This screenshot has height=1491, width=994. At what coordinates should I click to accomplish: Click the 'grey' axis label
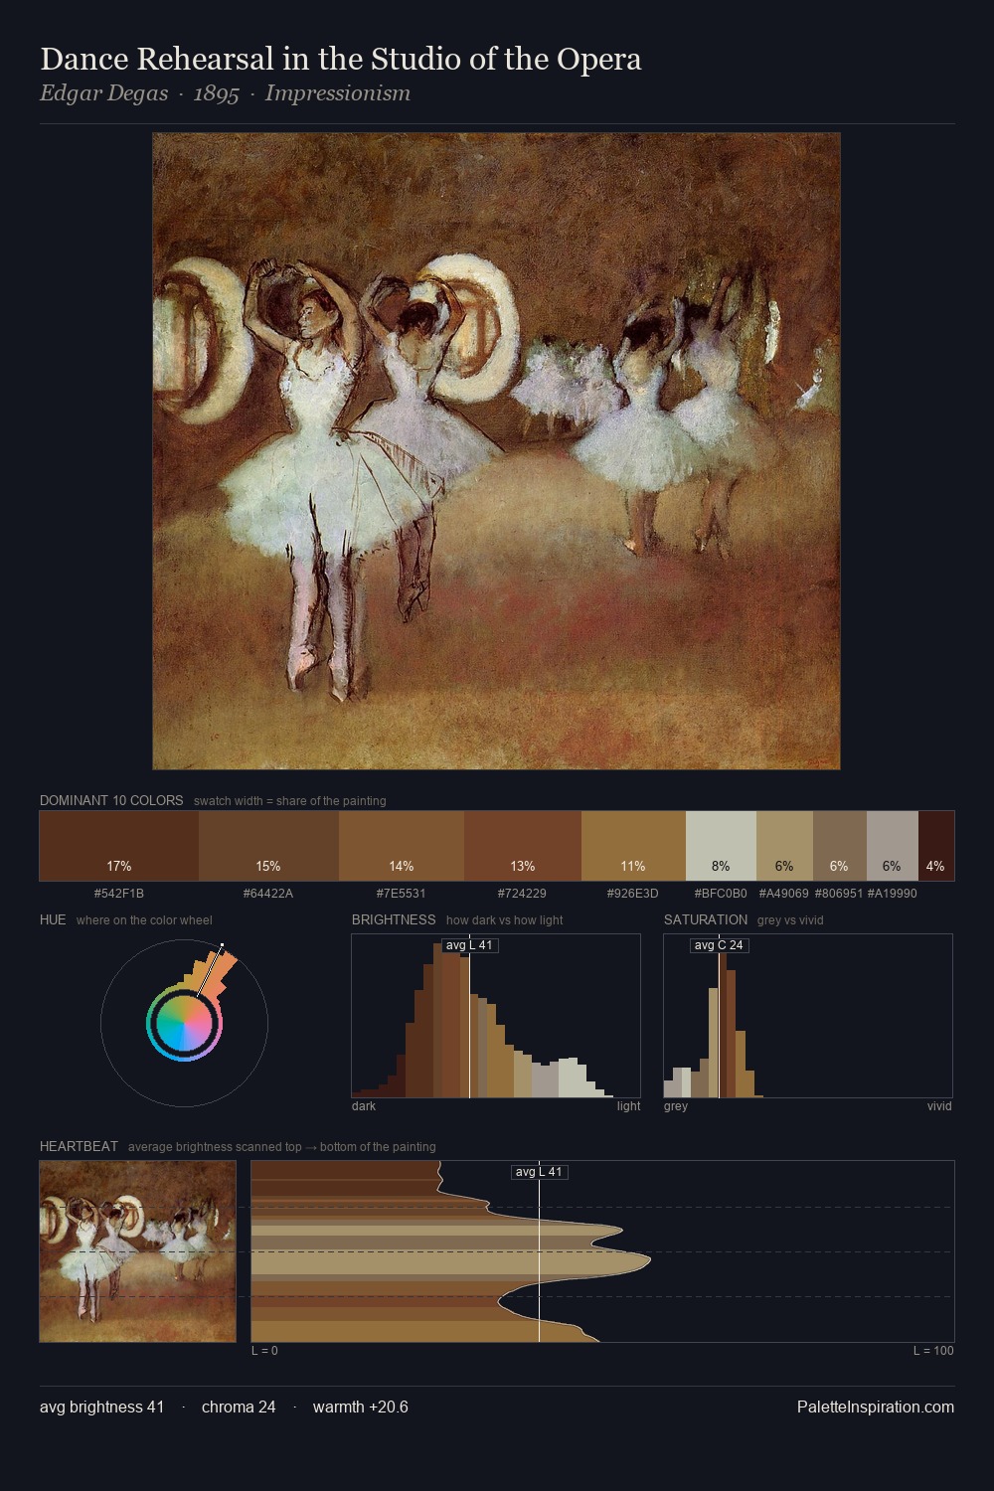pyautogui.click(x=676, y=1106)
